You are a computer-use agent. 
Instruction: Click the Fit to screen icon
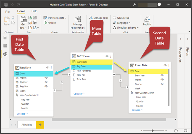pos(185,131)
